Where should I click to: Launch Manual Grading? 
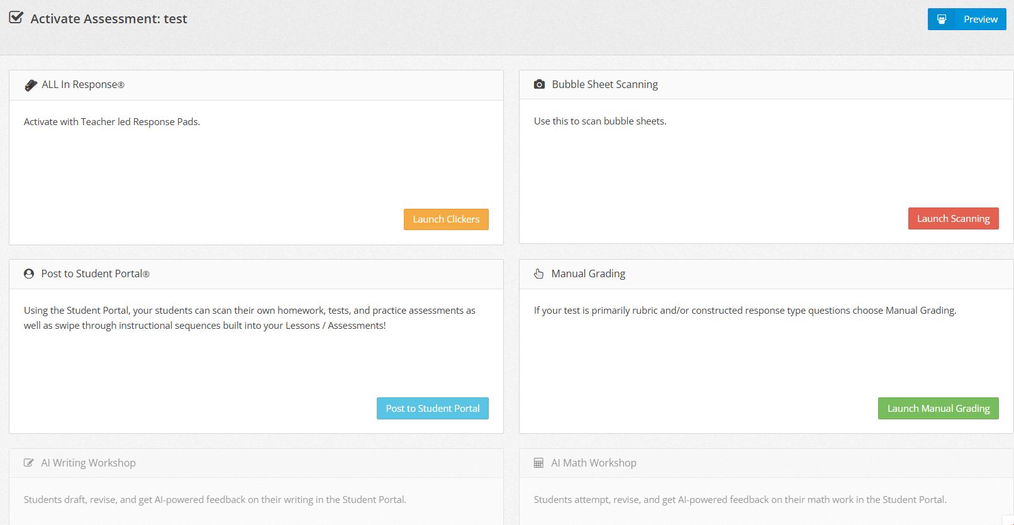pos(938,409)
